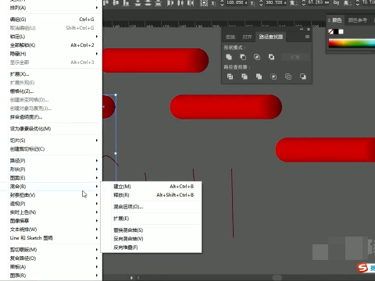Viewport: 375px width, 281px height.
Task: Click the horizontal distribute right icon in control bar
Action: click(191, 3)
